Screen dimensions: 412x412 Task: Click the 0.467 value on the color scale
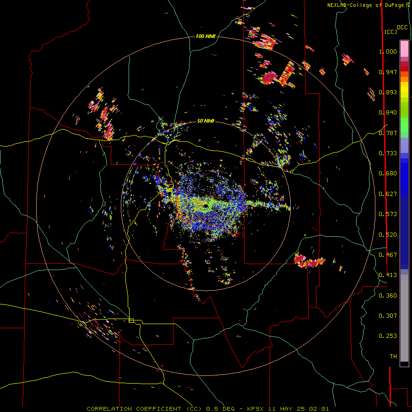(388, 255)
